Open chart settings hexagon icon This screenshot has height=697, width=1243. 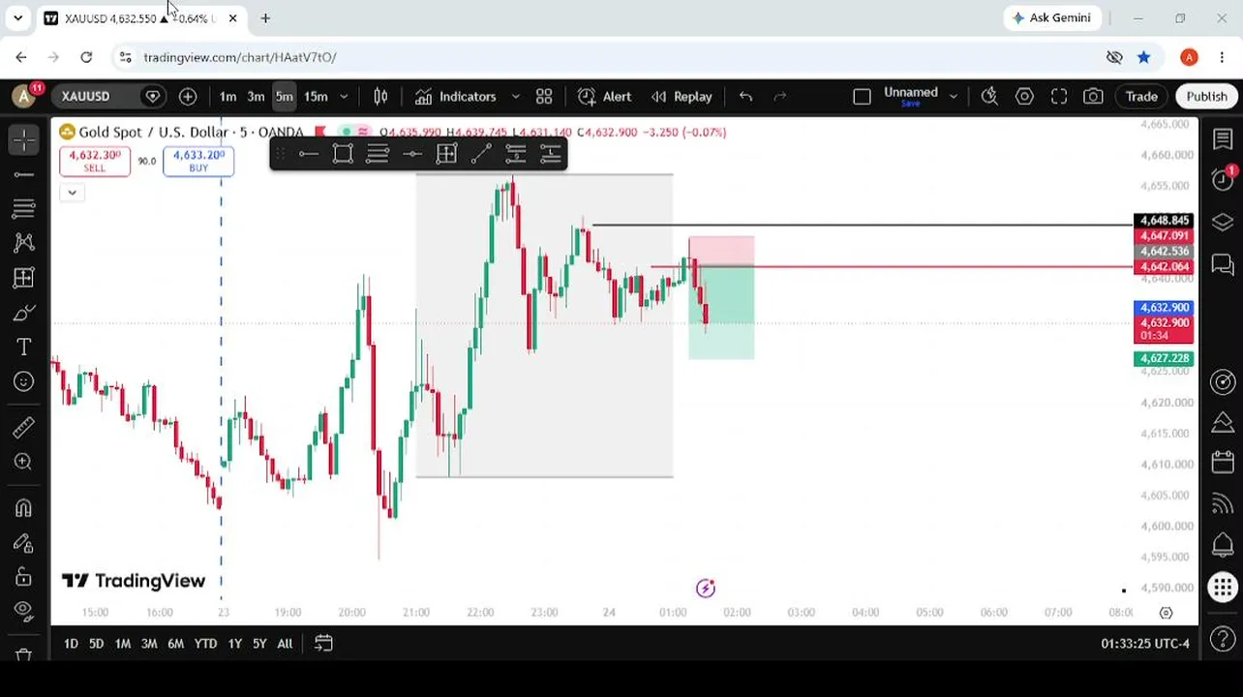click(x=1024, y=96)
